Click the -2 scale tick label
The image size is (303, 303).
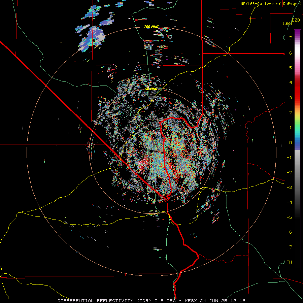(x=289, y=172)
